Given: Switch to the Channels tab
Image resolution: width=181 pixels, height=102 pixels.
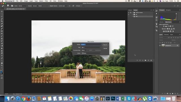Looking at the screenshot, I should pos(166,35).
